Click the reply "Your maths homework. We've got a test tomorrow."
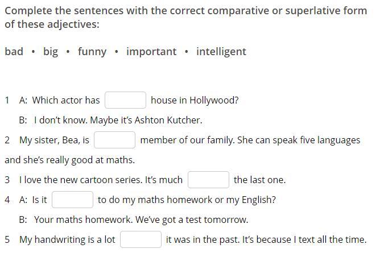 141,220
